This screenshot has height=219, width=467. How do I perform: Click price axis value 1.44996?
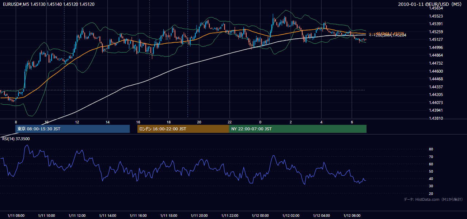(x=436, y=47)
